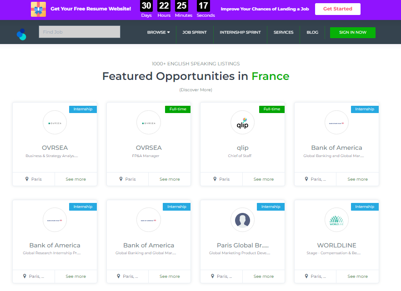Click the gift icon in banner
401x291 pixels.
point(38,9)
